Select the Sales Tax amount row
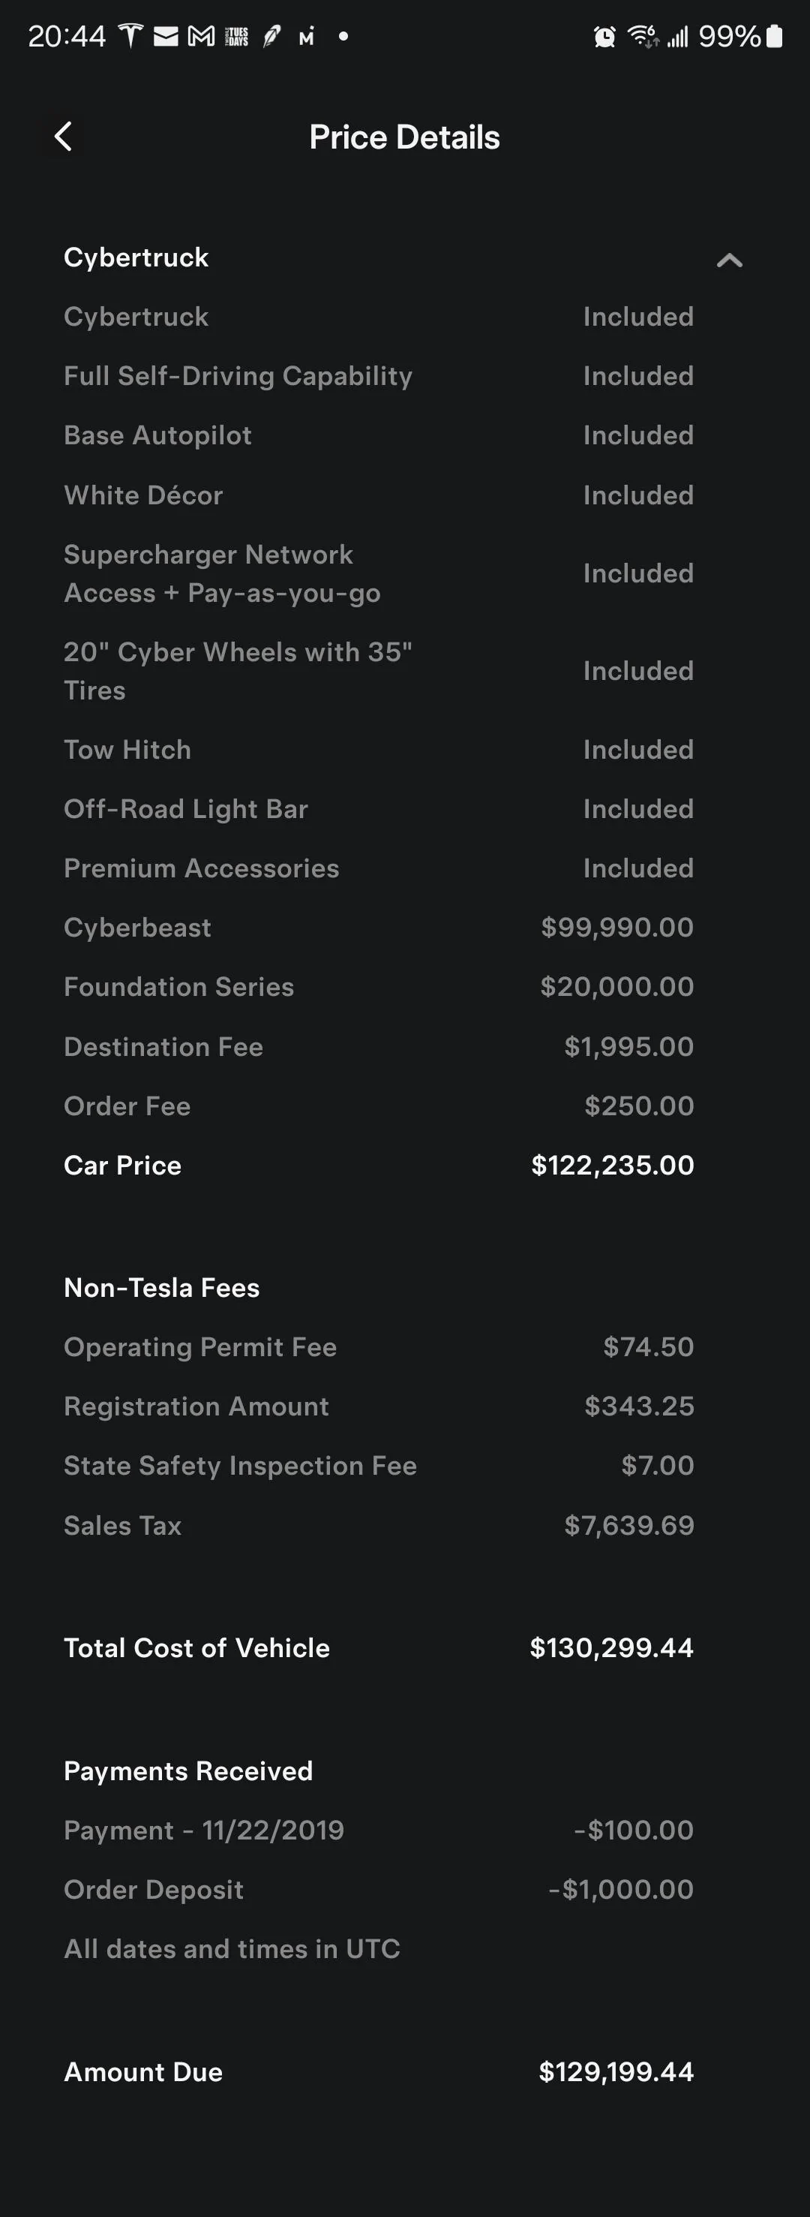 tap(378, 1525)
